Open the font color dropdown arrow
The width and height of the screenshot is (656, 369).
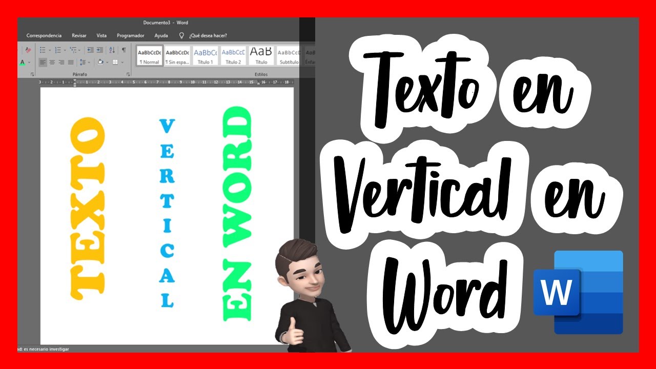pyautogui.click(x=29, y=63)
